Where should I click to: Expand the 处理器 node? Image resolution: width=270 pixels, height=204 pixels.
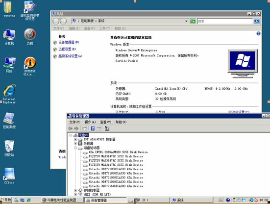75,144
